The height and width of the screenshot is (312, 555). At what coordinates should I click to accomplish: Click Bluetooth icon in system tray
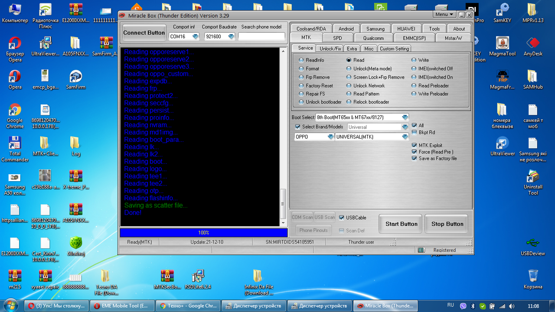coord(473,306)
